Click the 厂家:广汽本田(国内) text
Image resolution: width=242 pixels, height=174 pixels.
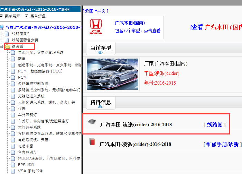[x=166, y=64]
